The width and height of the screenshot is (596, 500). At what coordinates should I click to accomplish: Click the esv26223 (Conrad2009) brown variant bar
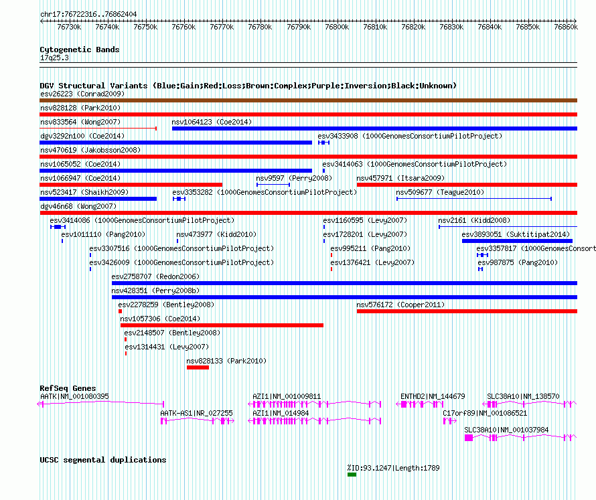(x=308, y=100)
